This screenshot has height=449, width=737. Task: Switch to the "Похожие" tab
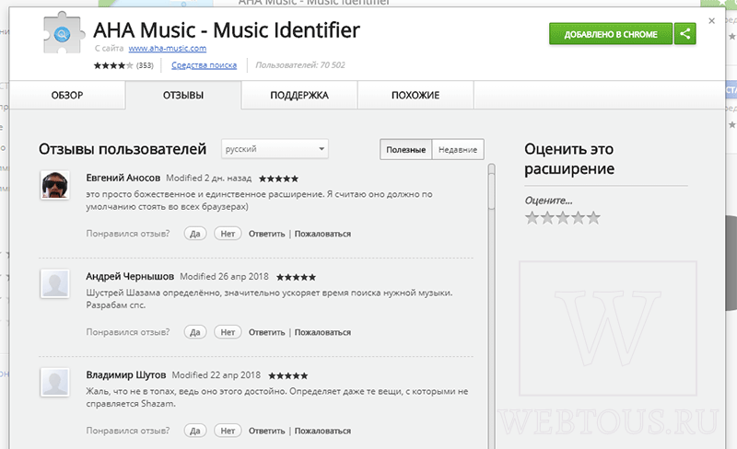(415, 96)
